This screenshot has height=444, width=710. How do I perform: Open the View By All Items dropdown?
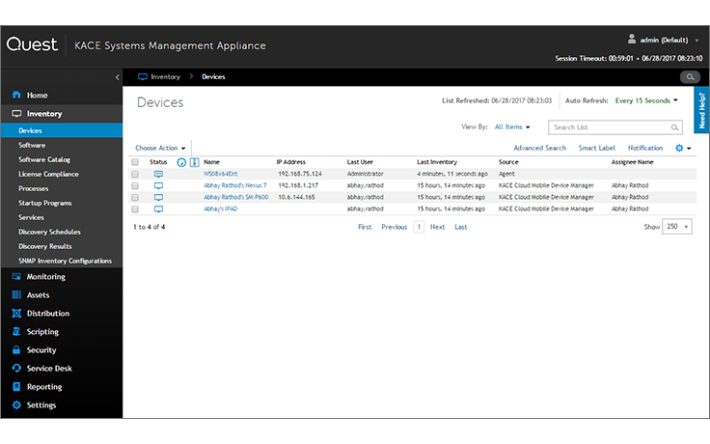pyautogui.click(x=512, y=127)
